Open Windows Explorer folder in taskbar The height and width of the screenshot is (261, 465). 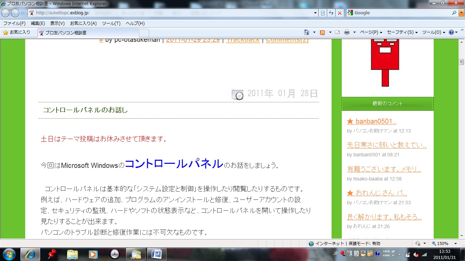[x=73, y=254]
